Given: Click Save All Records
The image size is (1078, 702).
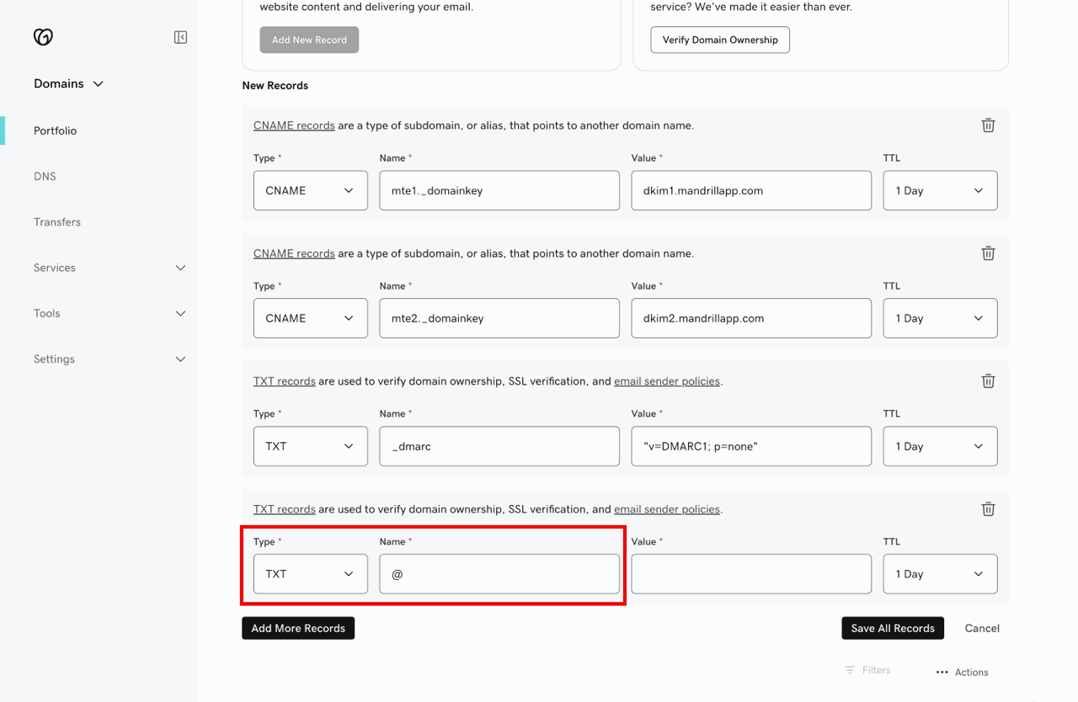Looking at the screenshot, I should point(892,628).
